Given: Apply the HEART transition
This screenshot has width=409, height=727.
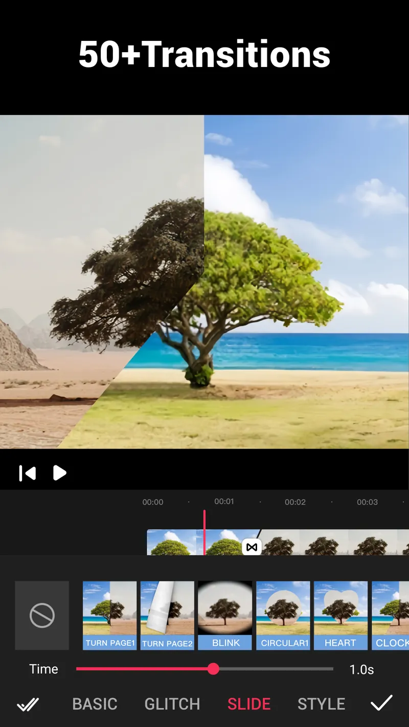Looking at the screenshot, I should [340, 615].
